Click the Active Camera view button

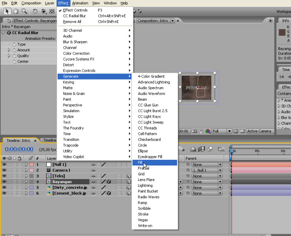(x=259, y=131)
